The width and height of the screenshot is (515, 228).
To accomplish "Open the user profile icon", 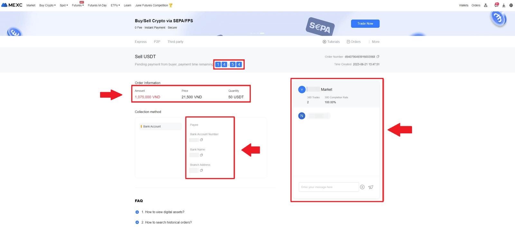I will point(486,5).
